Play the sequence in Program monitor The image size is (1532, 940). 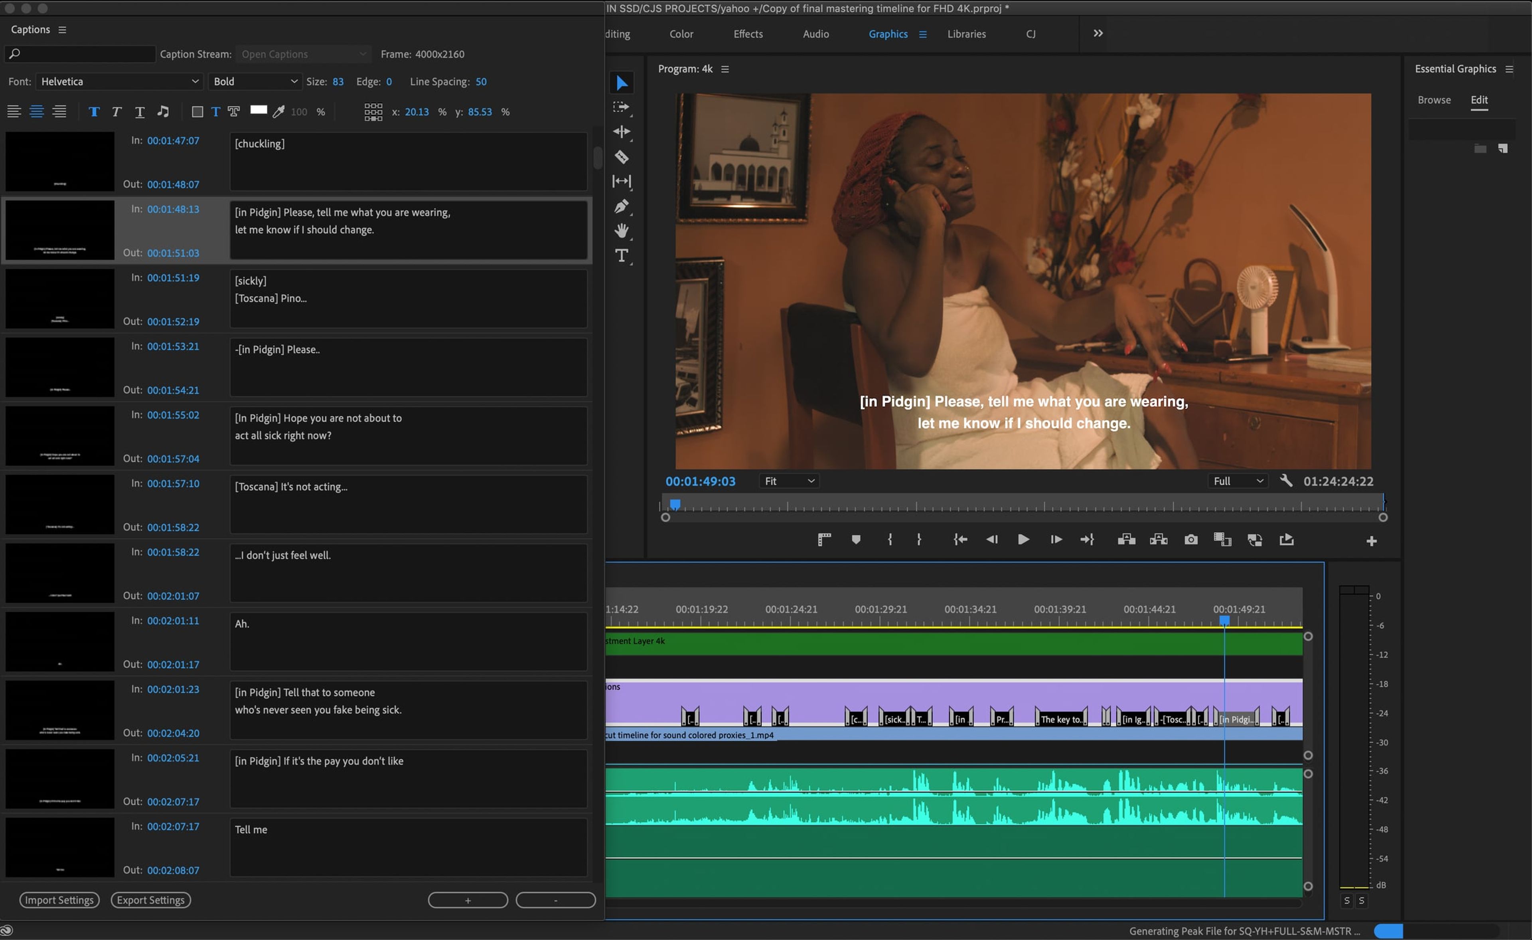1023,539
